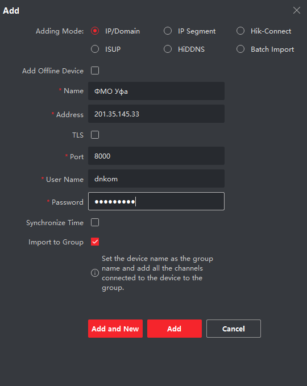Click the Password input field
This screenshot has width=307, height=386.
156,201
